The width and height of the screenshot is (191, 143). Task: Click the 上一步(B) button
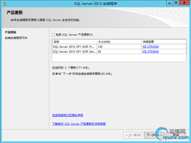133,135
